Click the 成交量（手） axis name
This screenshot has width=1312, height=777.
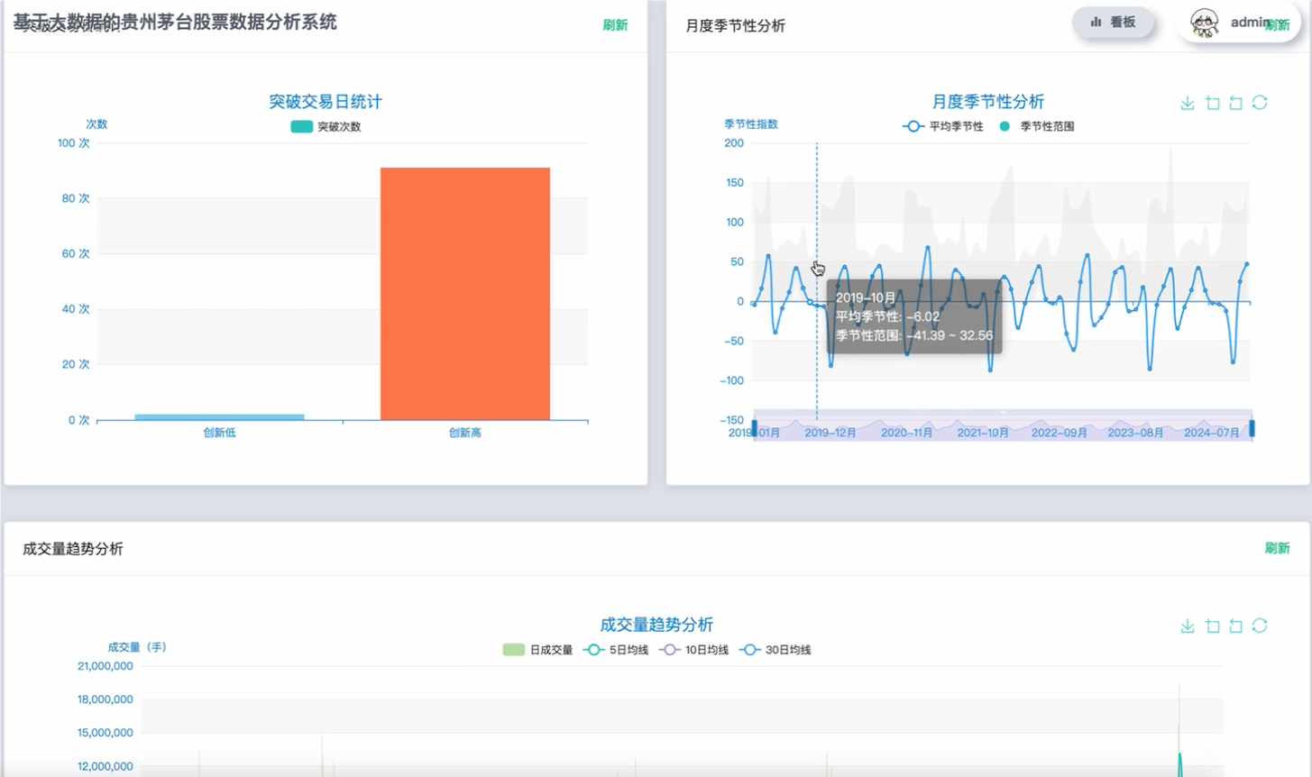click(x=137, y=647)
